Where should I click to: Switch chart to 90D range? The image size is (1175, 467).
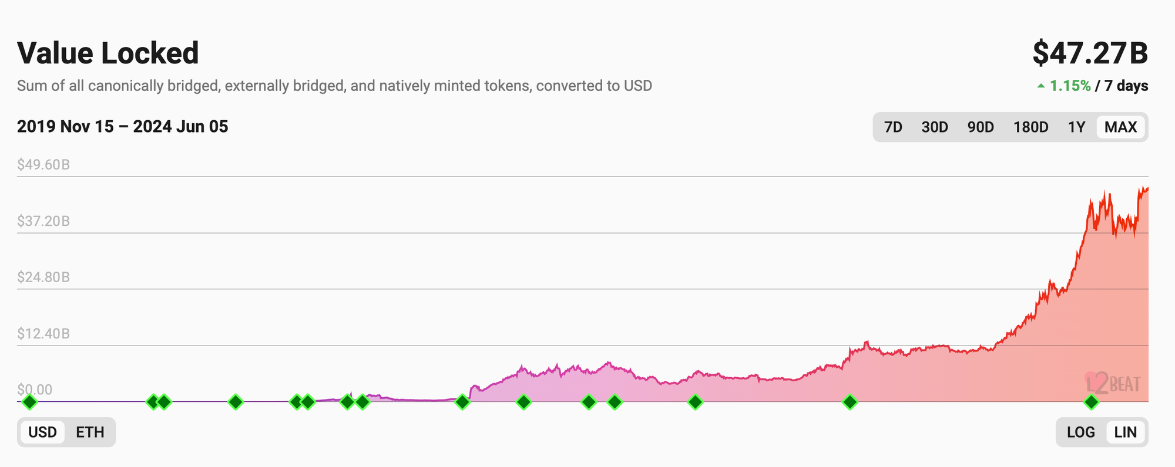[x=980, y=127]
